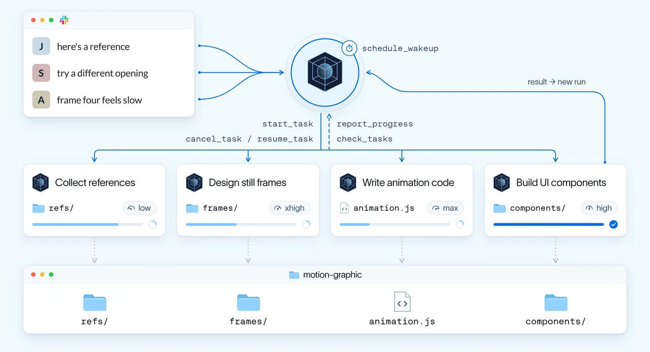Select the J avatar beside "here's a reference"
650x352 pixels.
pyautogui.click(x=41, y=46)
